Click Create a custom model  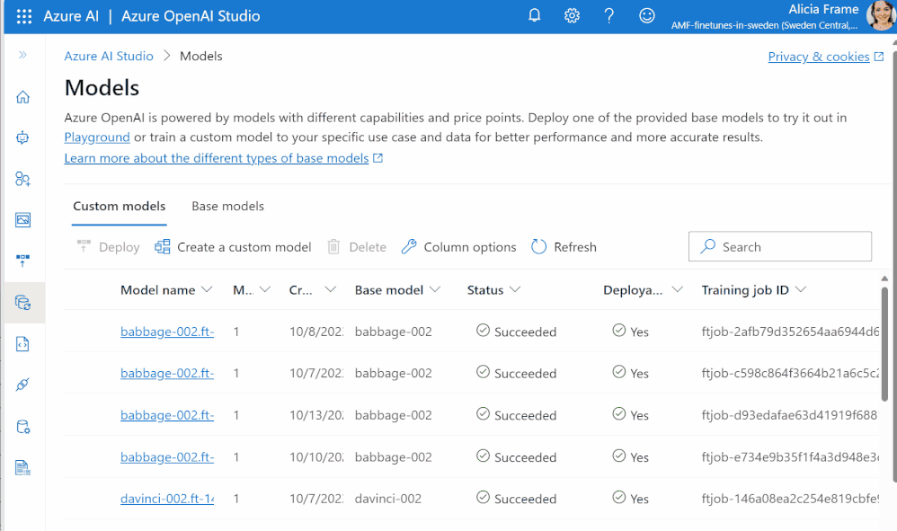233,246
